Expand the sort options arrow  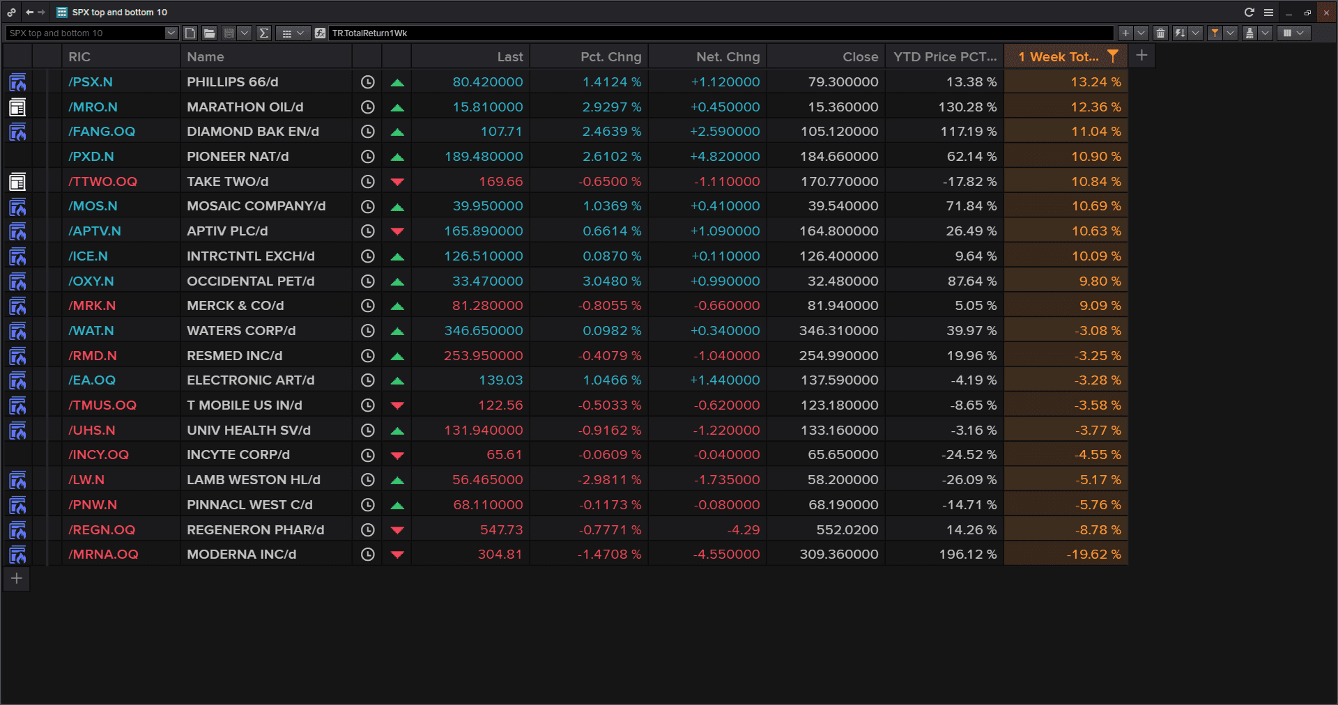[1196, 33]
